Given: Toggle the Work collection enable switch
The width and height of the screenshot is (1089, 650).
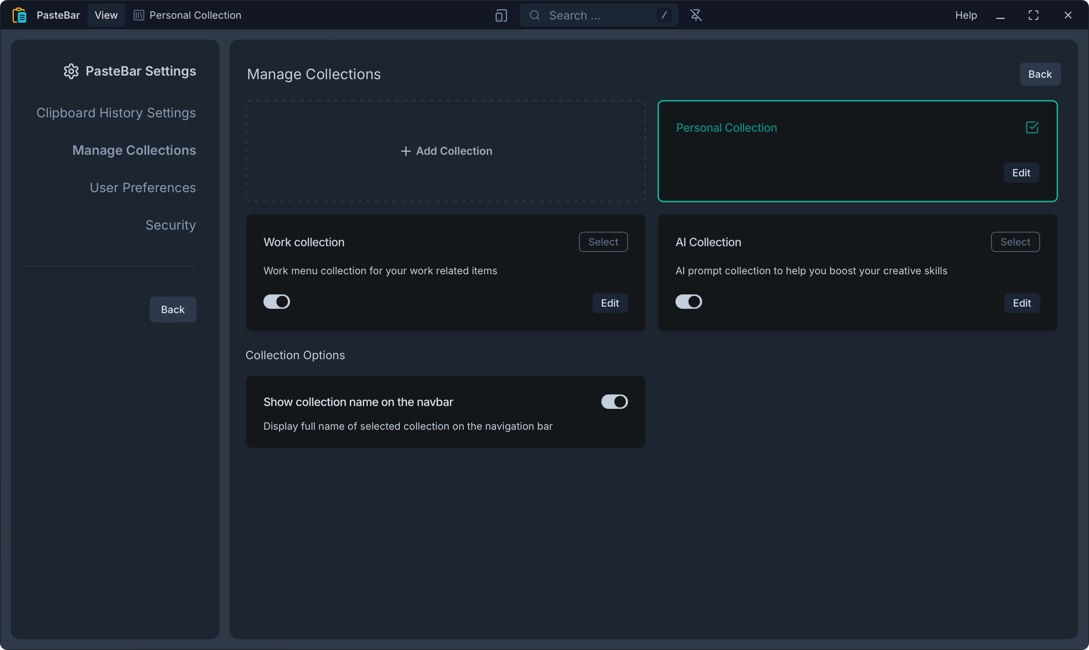Looking at the screenshot, I should tap(277, 302).
